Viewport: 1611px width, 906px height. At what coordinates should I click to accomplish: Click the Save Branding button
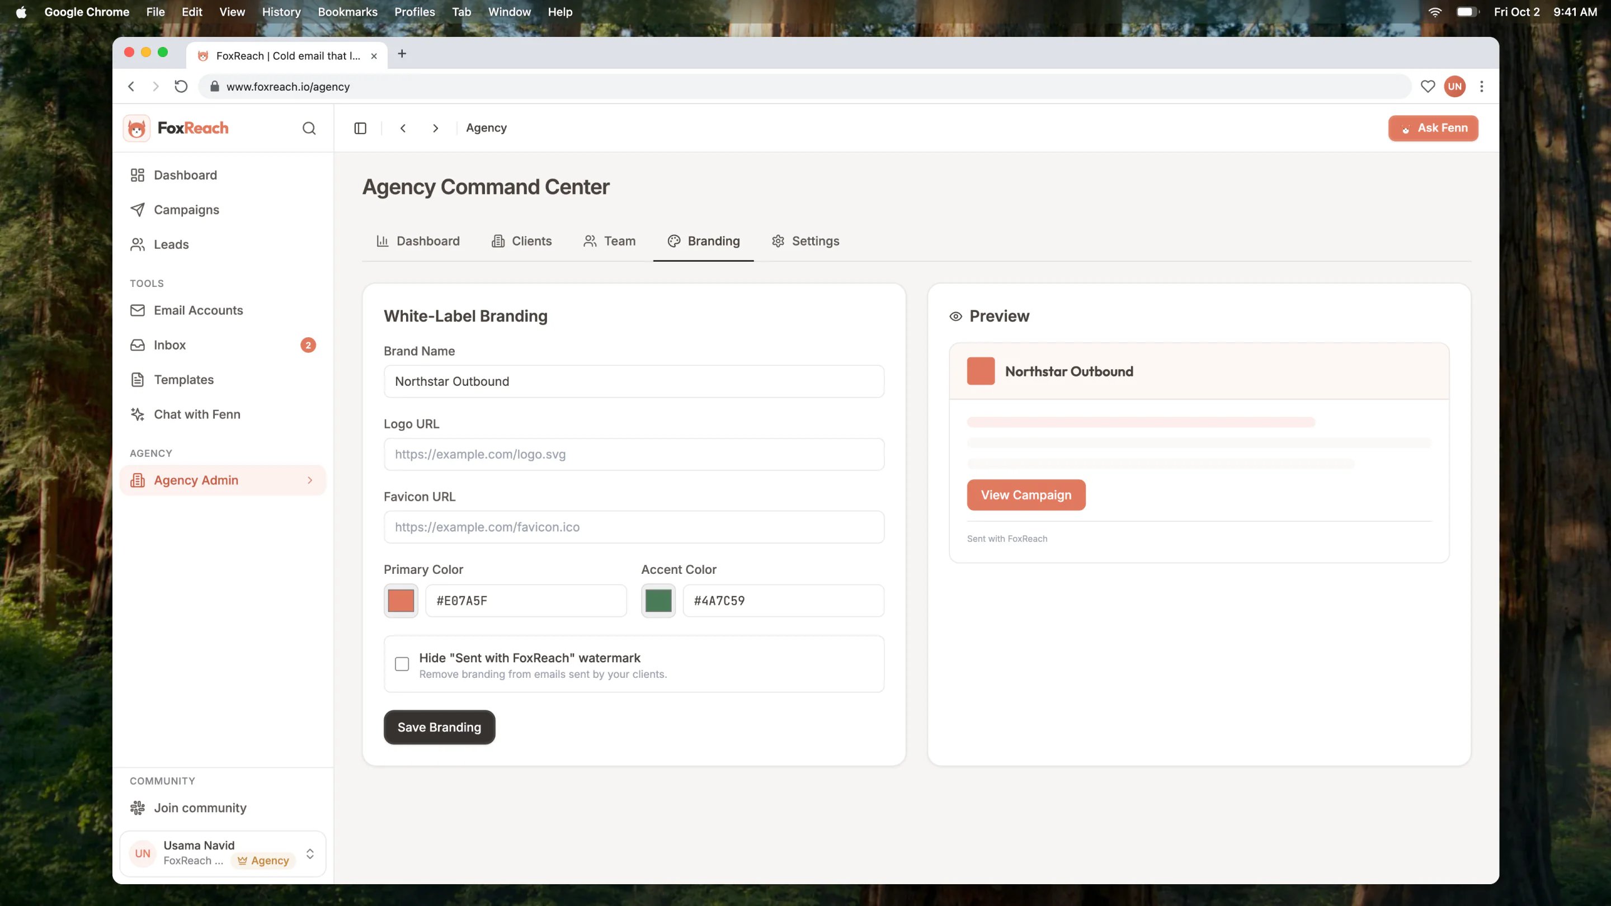tap(439, 727)
